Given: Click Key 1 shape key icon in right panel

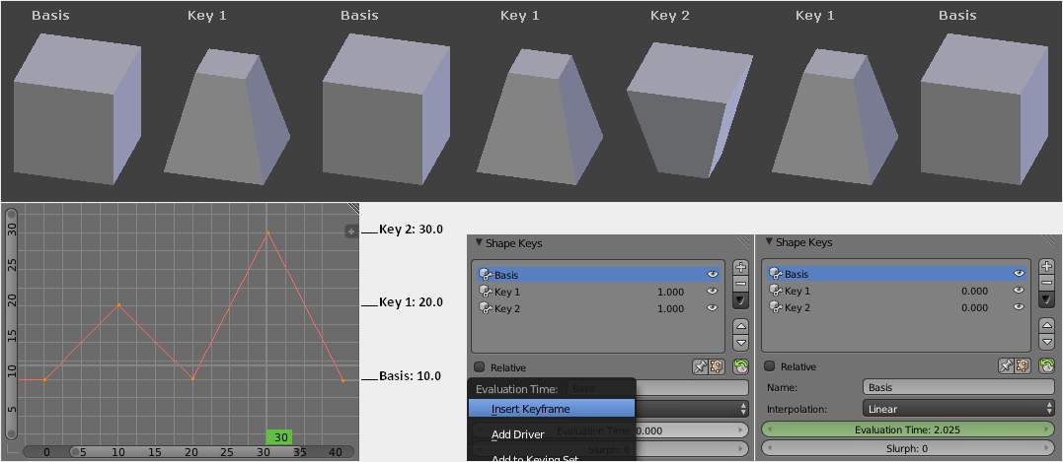Looking at the screenshot, I should [x=776, y=291].
